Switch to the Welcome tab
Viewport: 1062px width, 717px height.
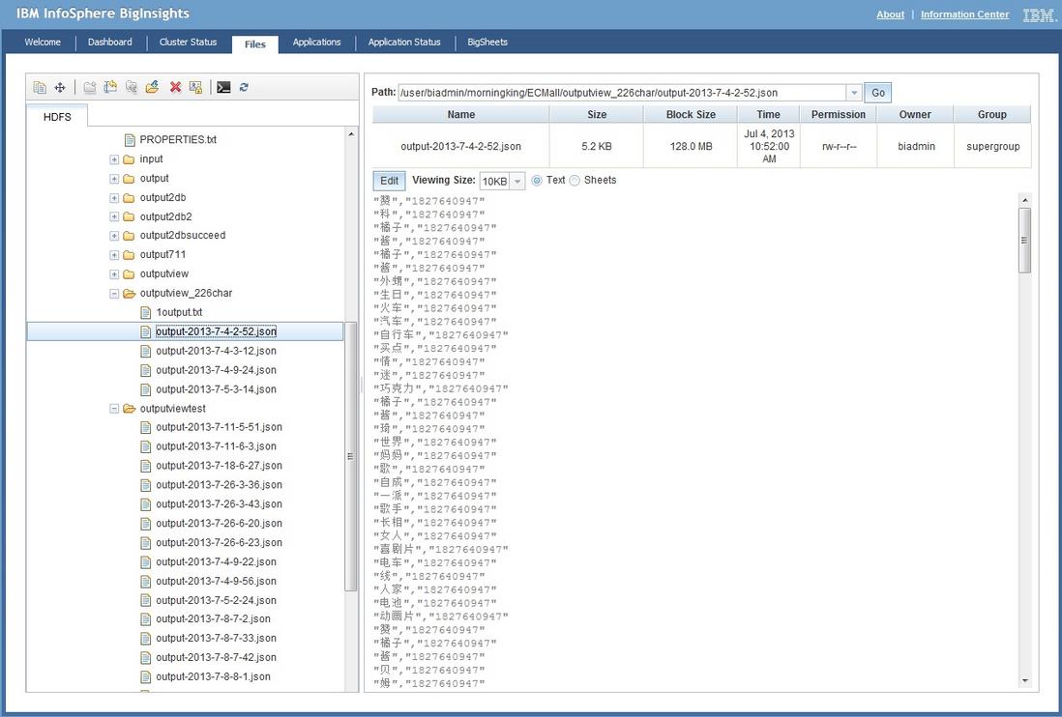[43, 42]
